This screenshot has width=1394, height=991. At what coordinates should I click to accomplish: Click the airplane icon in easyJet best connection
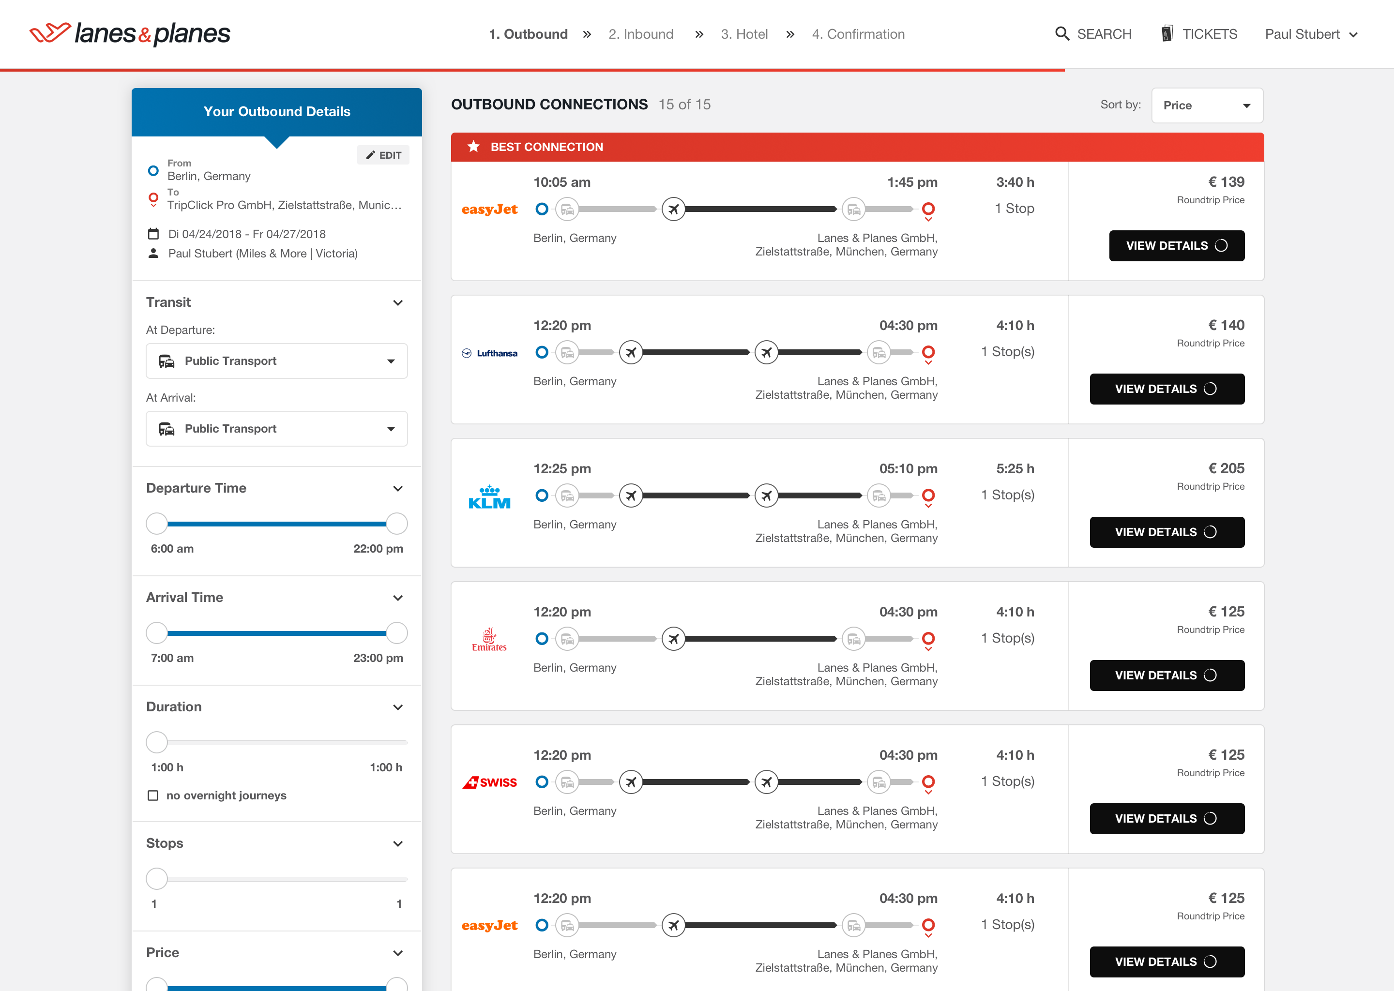tap(673, 210)
